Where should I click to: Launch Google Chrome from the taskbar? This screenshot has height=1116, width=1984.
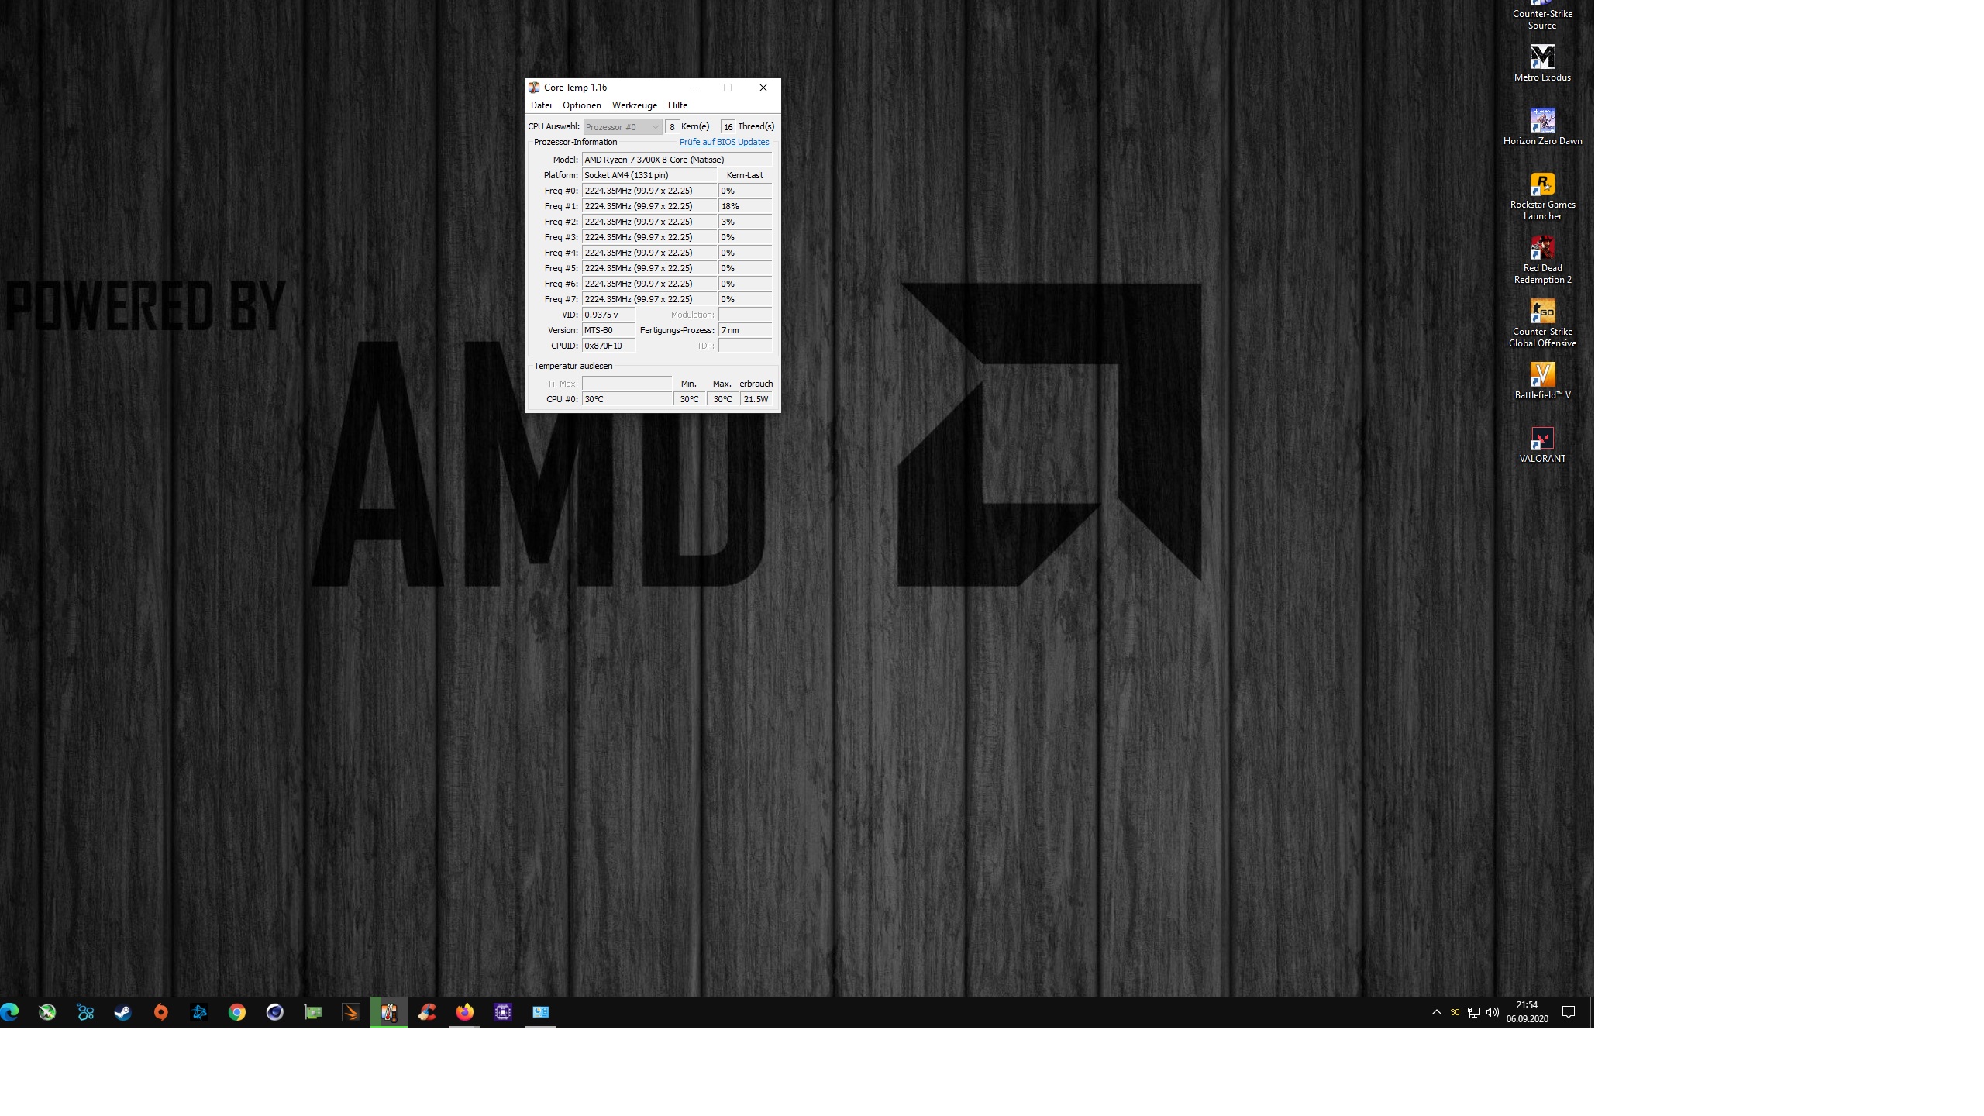click(237, 1012)
